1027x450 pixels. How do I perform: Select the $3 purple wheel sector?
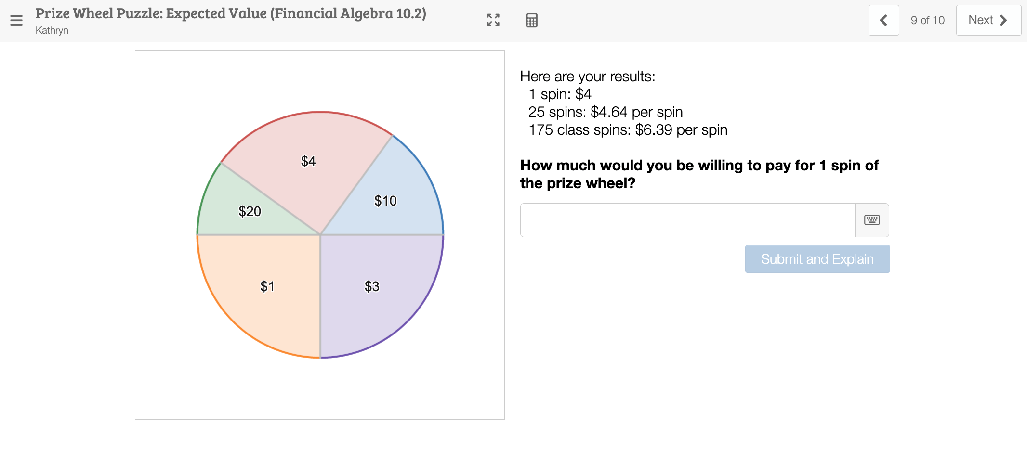[x=372, y=286]
